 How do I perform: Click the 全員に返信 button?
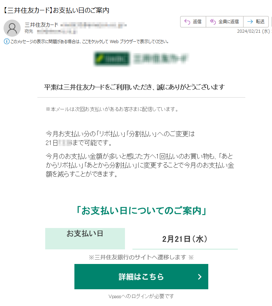[x=225, y=22]
